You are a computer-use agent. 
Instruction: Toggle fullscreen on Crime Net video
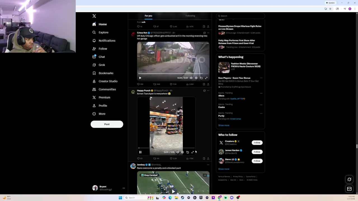click(206, 78)
